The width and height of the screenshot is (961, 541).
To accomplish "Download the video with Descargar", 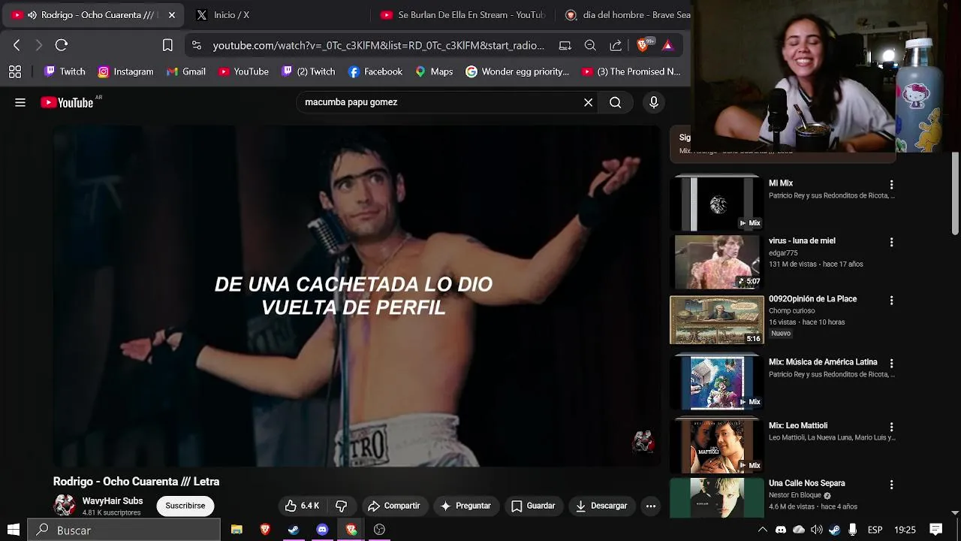I will point(601,506).
